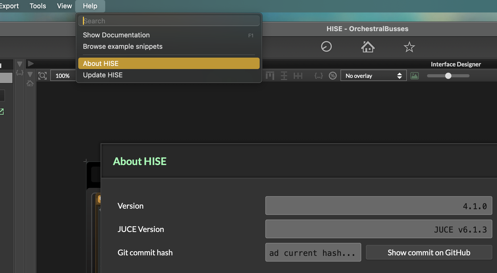
Task: Collapse the triangle above the braces icon
Action: click(19, 64)
